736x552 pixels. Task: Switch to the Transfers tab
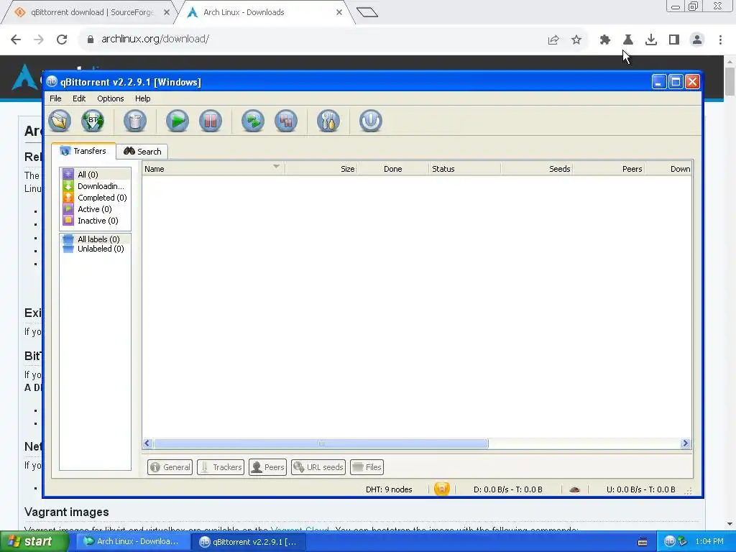(83, 151)
